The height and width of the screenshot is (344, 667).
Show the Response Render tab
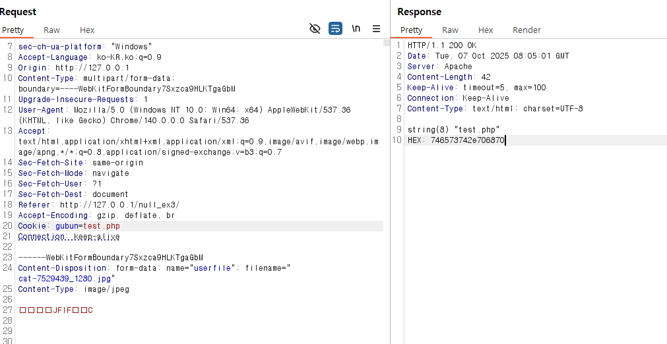point(526,30)
